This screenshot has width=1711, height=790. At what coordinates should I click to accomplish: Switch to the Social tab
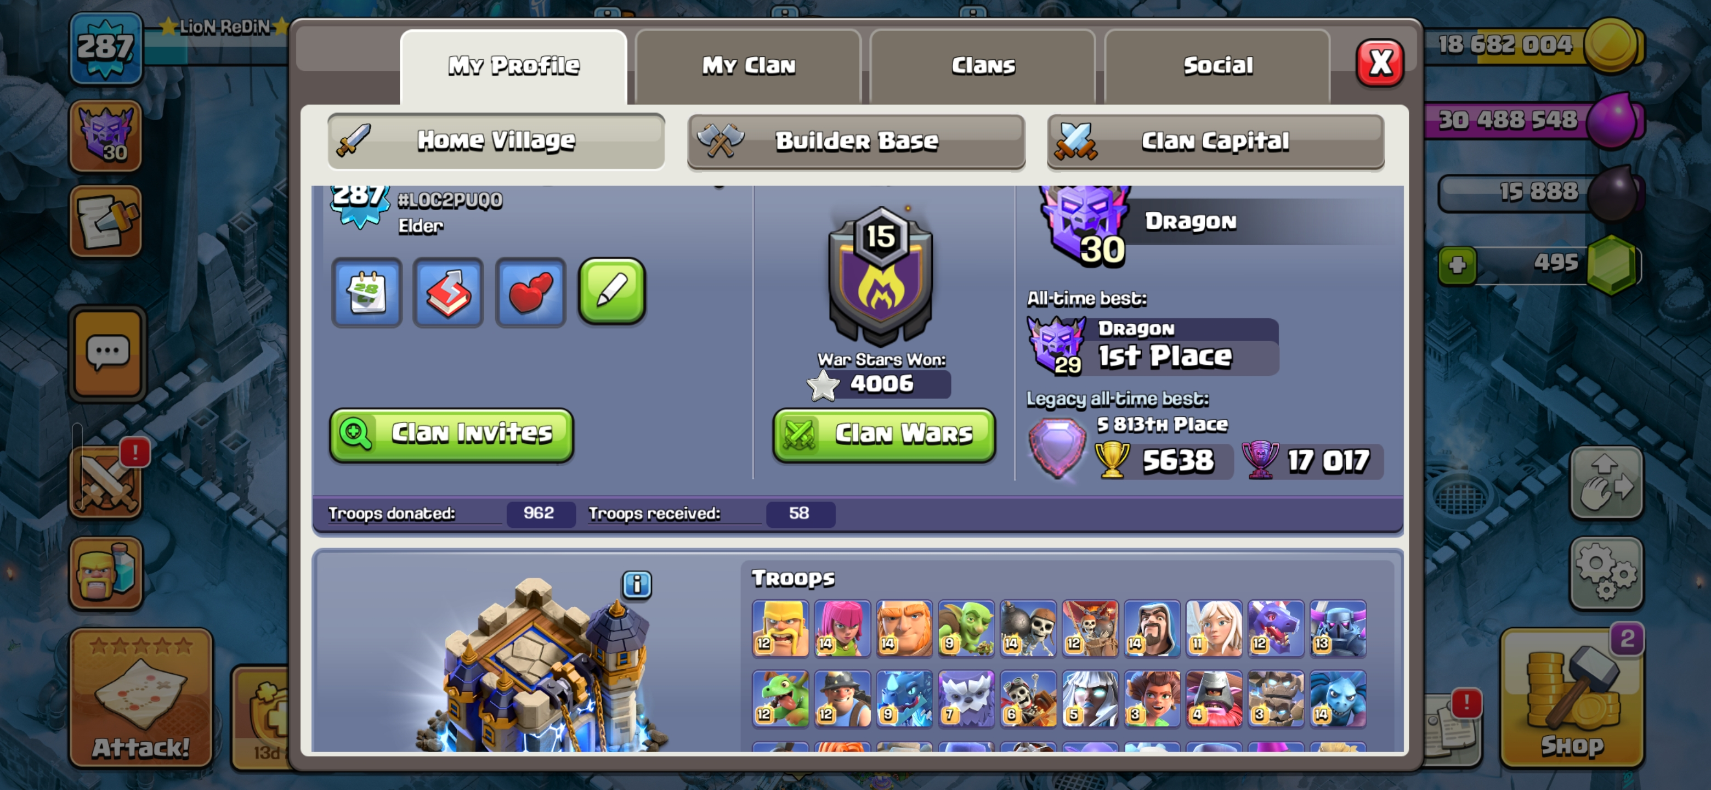click(1217, 66)
